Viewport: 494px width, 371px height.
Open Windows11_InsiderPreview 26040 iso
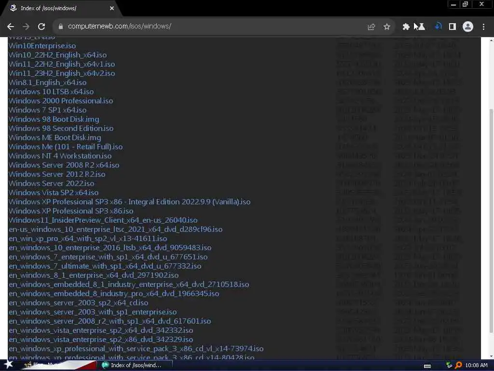coord(103,220)
